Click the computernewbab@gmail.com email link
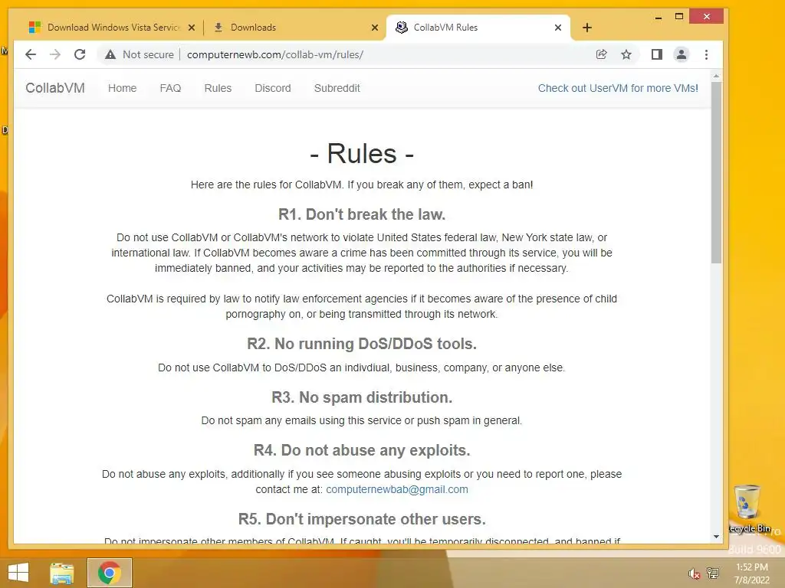 [397, 489]
